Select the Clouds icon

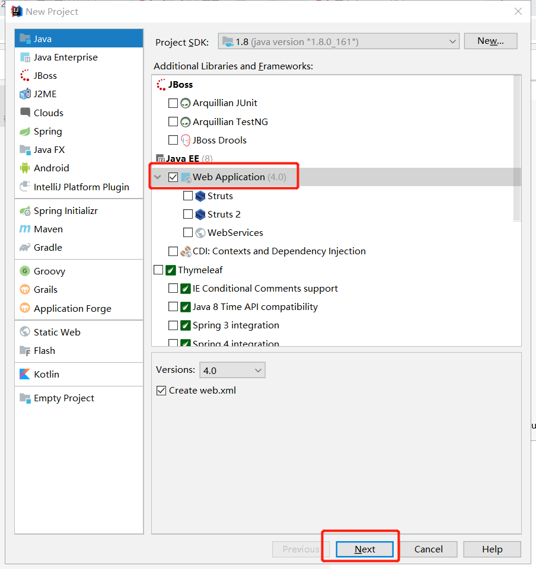(x=25, y=113)
